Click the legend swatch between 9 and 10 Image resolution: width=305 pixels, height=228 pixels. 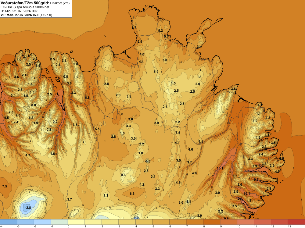click(228, 222)
